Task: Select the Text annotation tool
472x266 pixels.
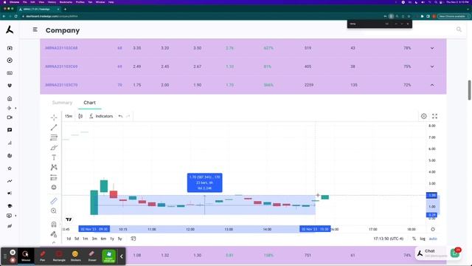Action: click(x=54, y=157)
